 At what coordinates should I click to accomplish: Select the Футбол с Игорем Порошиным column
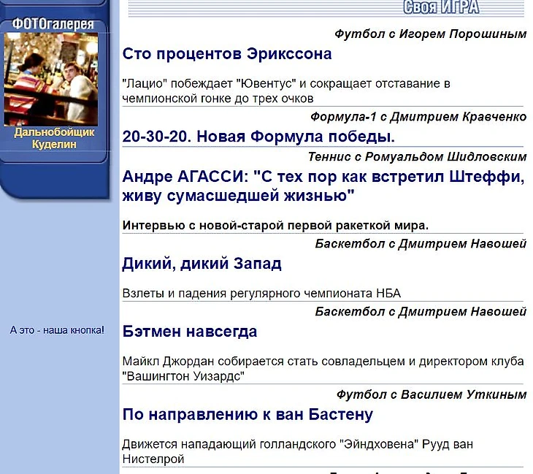pyautogui.click(x=430, y=34)
